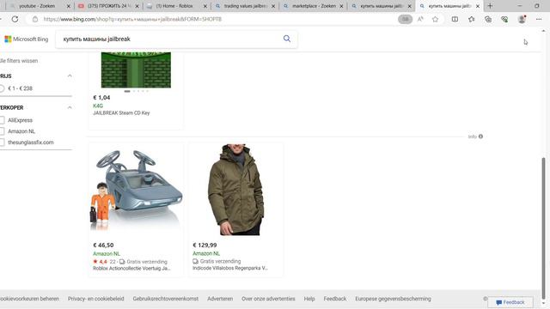The width and height of the screenshot is (550, 309).
Task: Click the Microsoft Bing logo
Action: [27, 39]
